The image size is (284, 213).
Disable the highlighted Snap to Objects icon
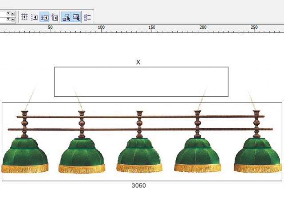[x=44, y=17]
